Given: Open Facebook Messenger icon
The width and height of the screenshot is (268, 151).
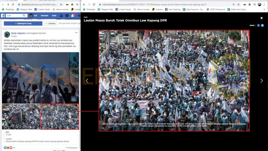Looking at the screenshot, I should click(x=67, y=15).
